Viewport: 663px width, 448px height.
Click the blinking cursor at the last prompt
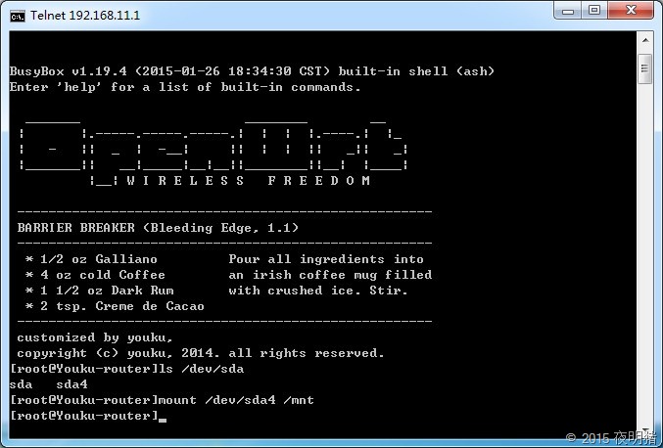(x=163, y=418)
